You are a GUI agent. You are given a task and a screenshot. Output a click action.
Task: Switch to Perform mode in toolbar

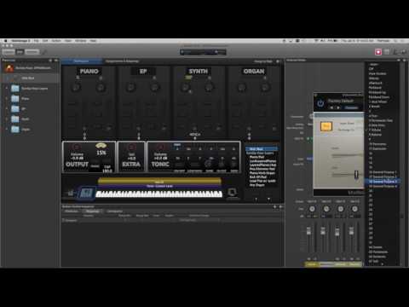[32, 52]
